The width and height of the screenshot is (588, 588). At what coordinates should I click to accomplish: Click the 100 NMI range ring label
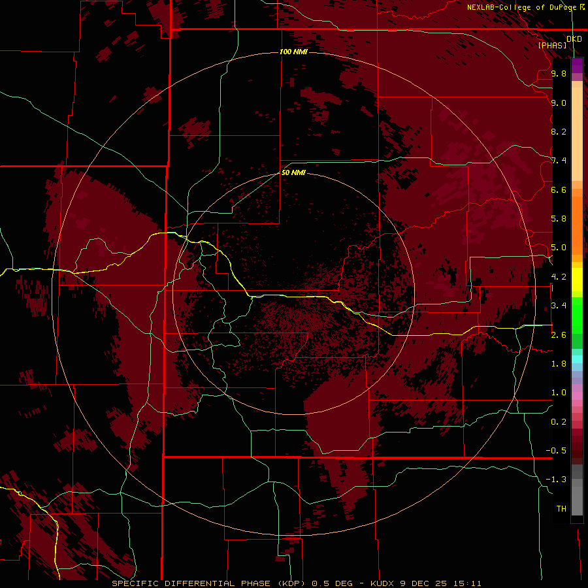click(293, 52)
